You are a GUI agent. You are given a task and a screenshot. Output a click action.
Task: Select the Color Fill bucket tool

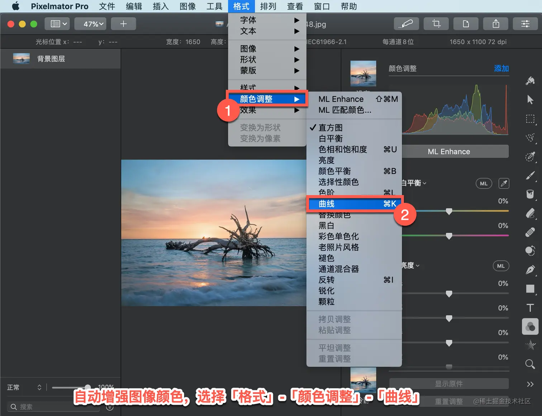530,194
